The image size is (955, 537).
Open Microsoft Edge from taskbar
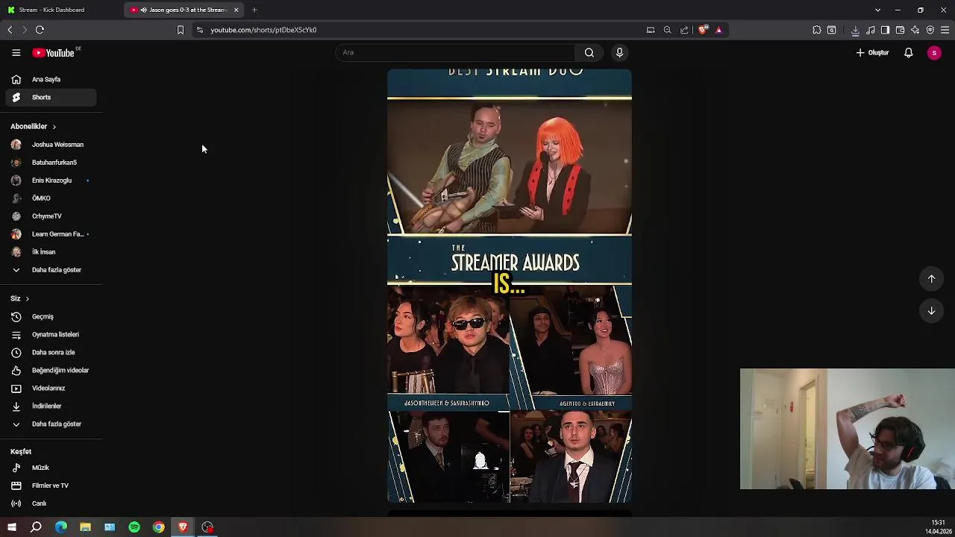coord(61,527)
